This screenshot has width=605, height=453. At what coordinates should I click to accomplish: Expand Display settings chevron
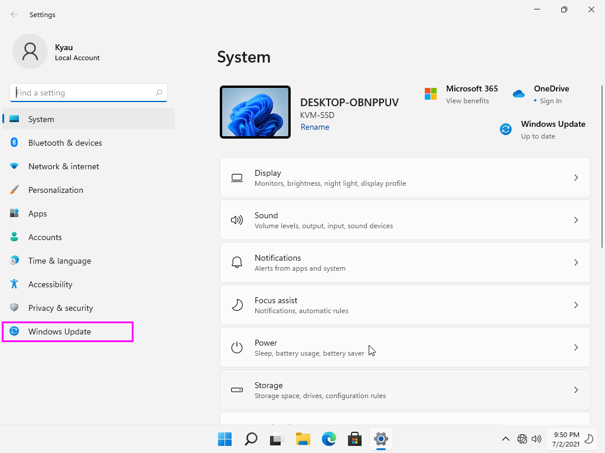(x=576, y=178)
